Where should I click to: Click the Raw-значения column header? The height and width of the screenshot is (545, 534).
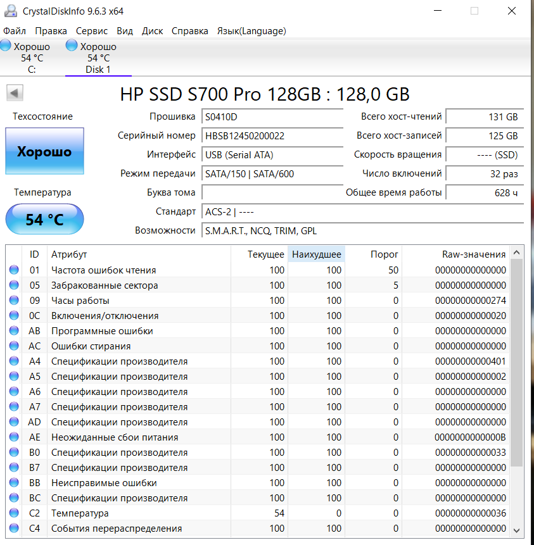[455, 254]
